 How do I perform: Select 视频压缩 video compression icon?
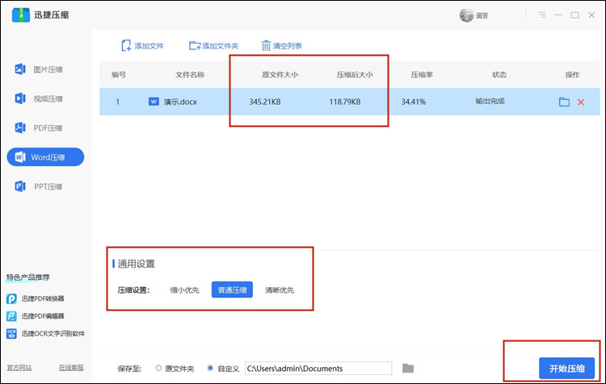click(x=20, y=98)
